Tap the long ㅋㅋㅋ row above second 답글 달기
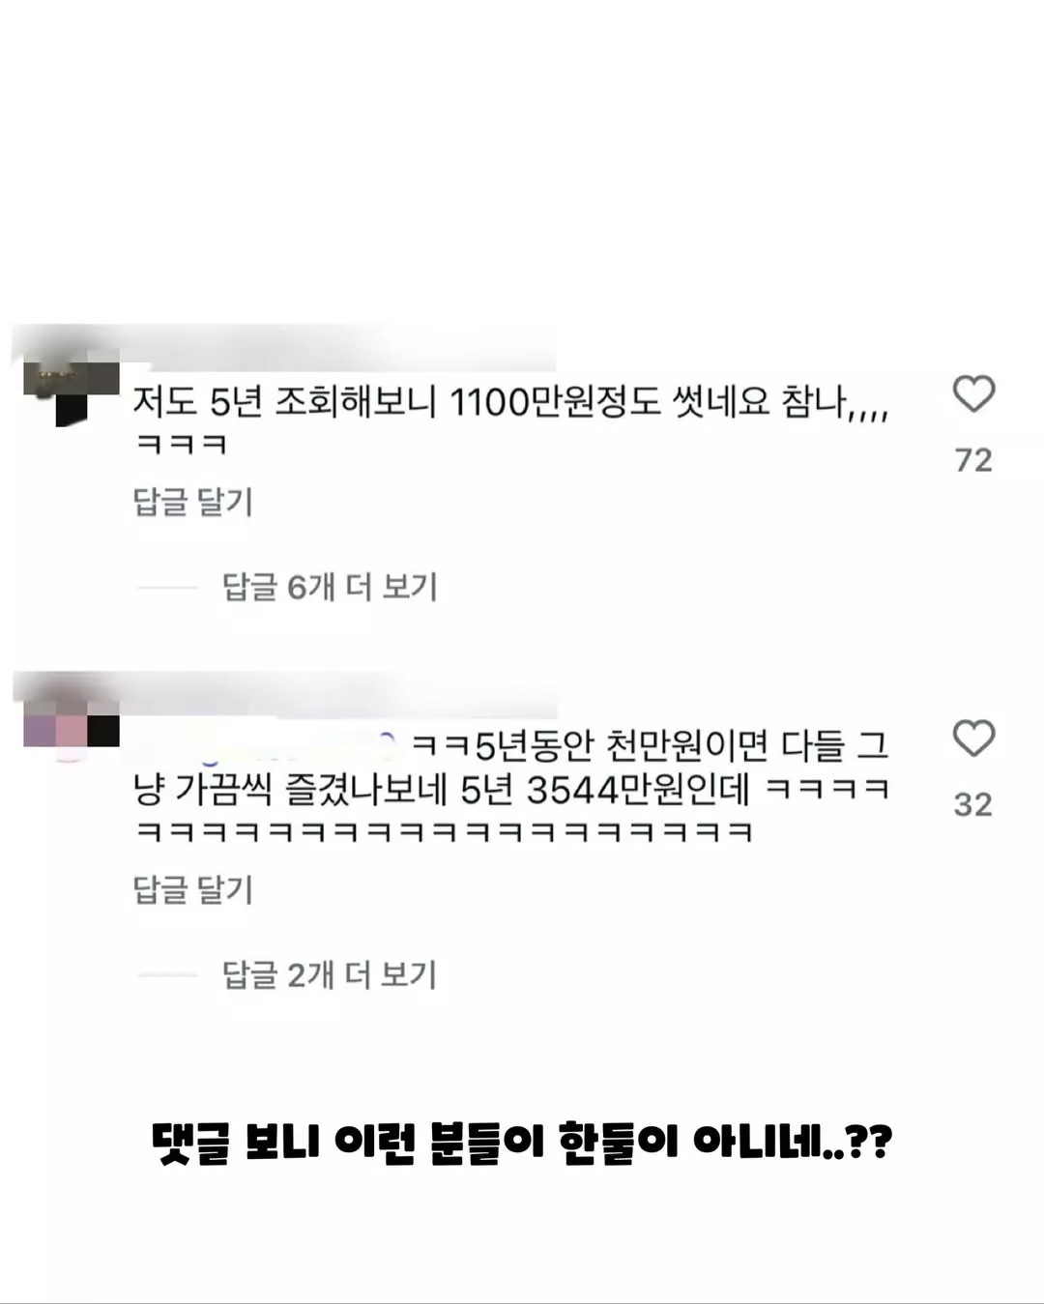 point(444,832)
